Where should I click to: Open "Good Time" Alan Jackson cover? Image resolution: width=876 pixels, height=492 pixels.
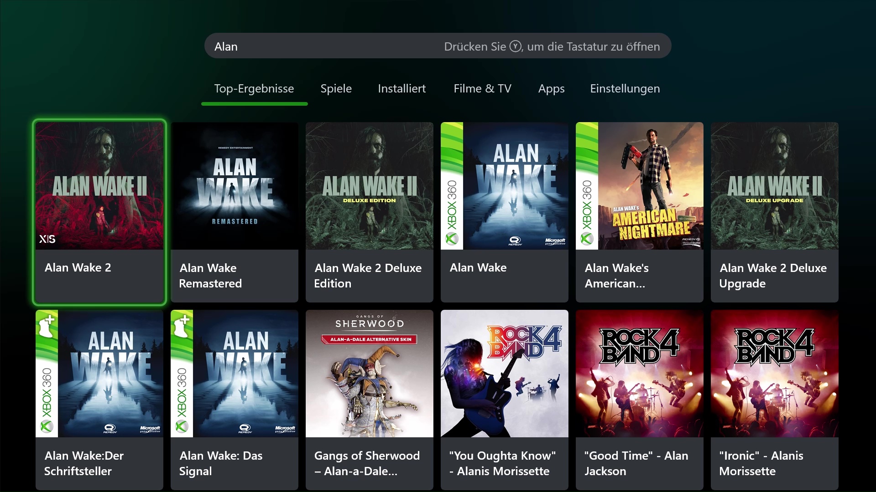(640, 374)
